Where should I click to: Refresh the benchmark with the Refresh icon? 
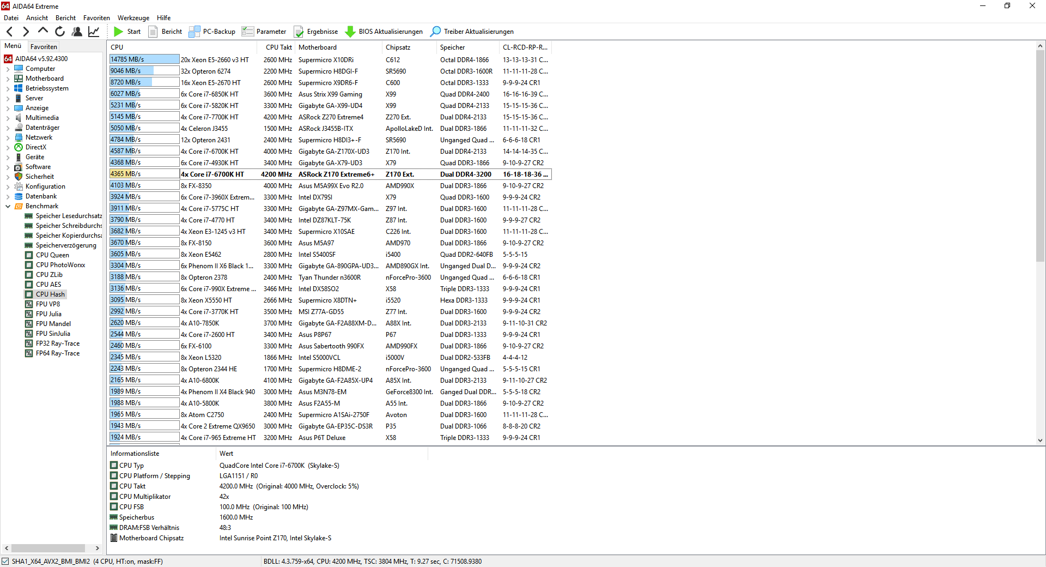60,32
